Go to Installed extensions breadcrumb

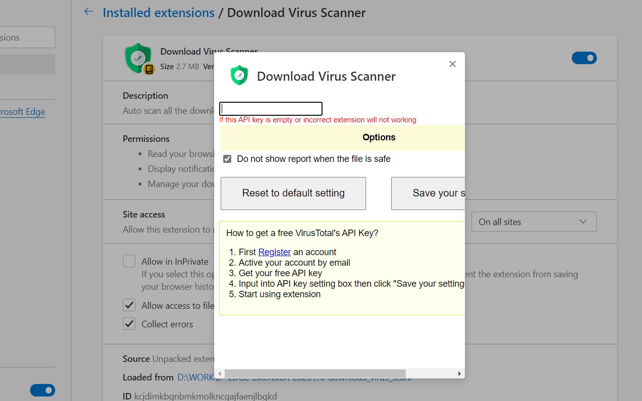pos(158,13)
